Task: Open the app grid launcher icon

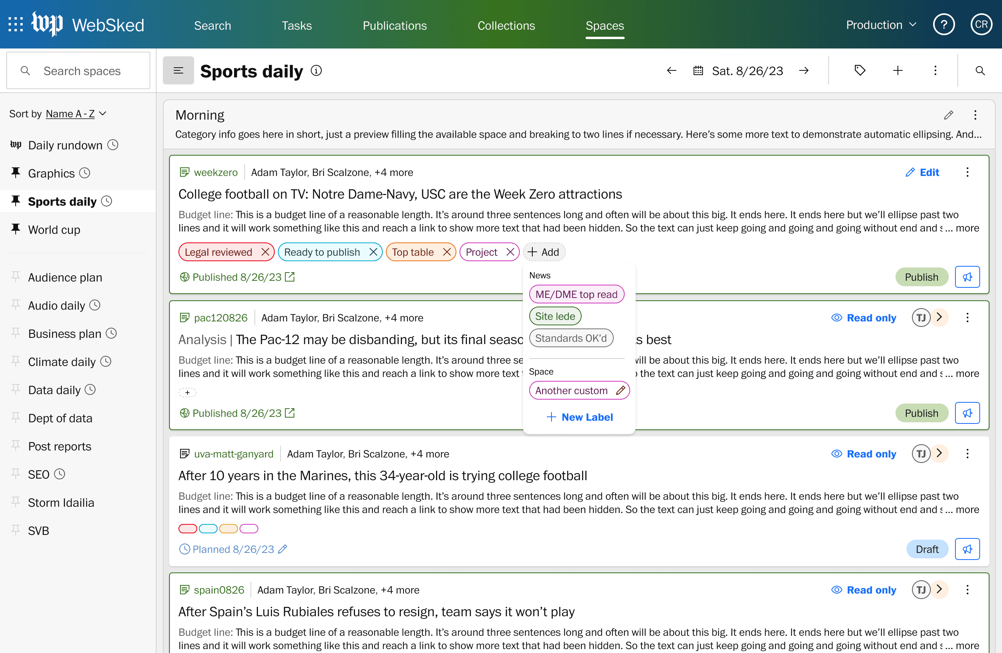Action: [16, 25]
